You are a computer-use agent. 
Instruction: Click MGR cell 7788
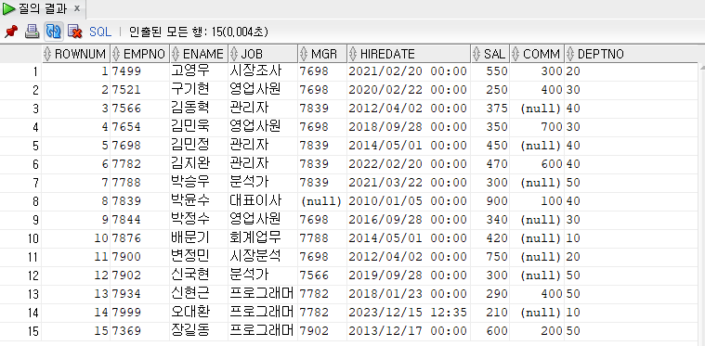pyautogui.click(x=322, y=238)
